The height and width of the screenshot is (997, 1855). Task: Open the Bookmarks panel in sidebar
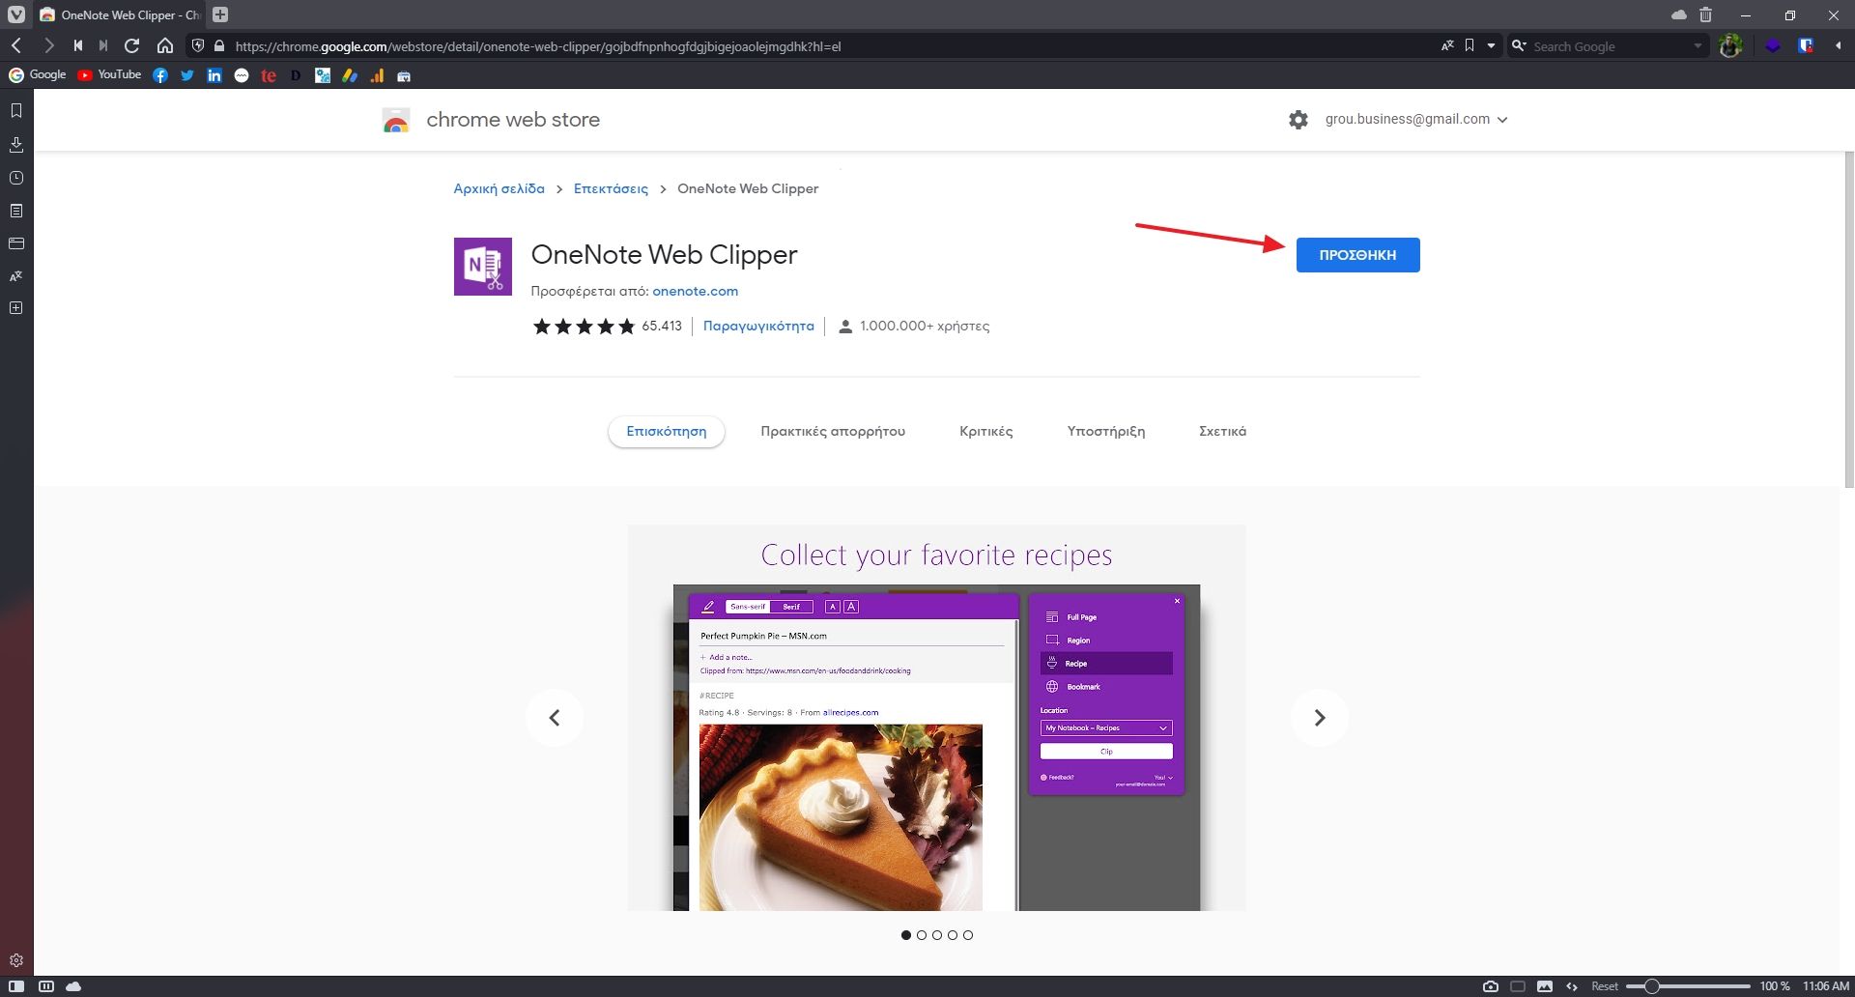(16, 111)
